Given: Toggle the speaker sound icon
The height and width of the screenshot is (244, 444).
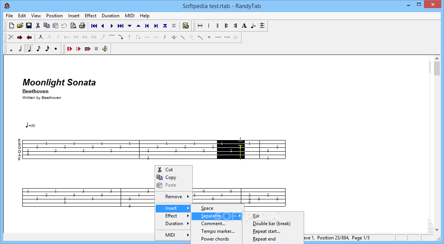Looking at the screenshot, I should click(105, 49).
